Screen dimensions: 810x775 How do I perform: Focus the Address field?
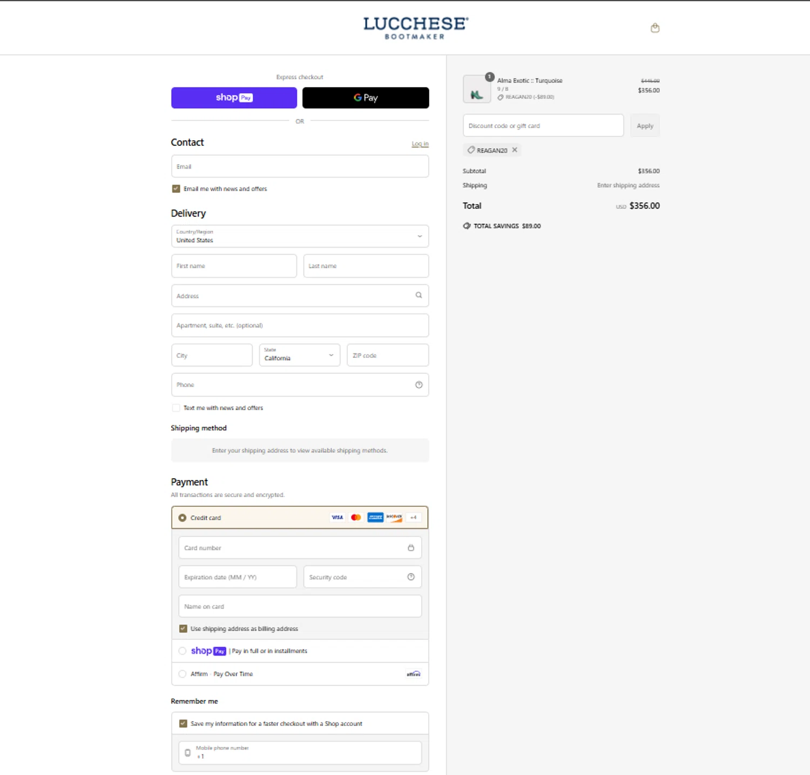tap(300, 296)
